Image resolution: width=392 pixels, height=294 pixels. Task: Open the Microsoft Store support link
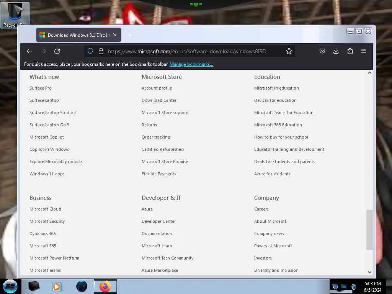pos(165,113)
